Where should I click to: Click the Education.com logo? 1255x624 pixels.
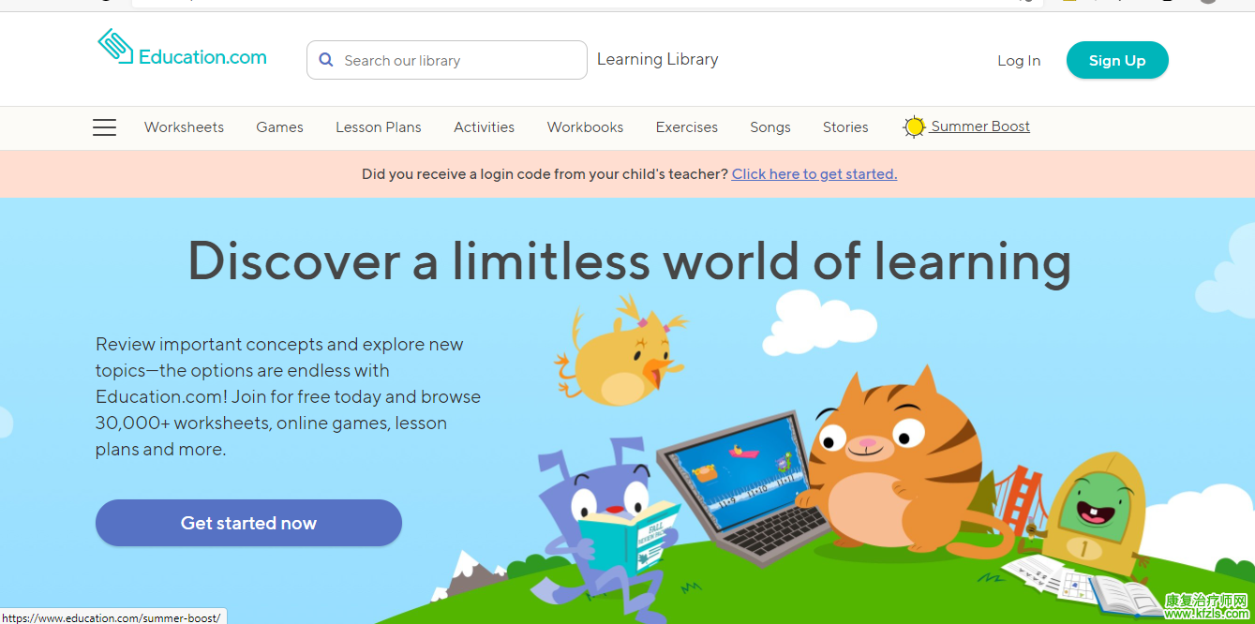182,47
